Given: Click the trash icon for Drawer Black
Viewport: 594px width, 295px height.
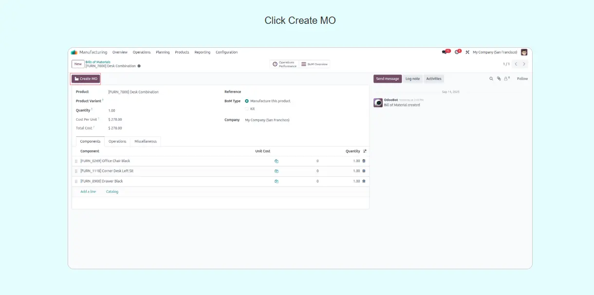Looking at the screenshot, I should click(364, 181).
